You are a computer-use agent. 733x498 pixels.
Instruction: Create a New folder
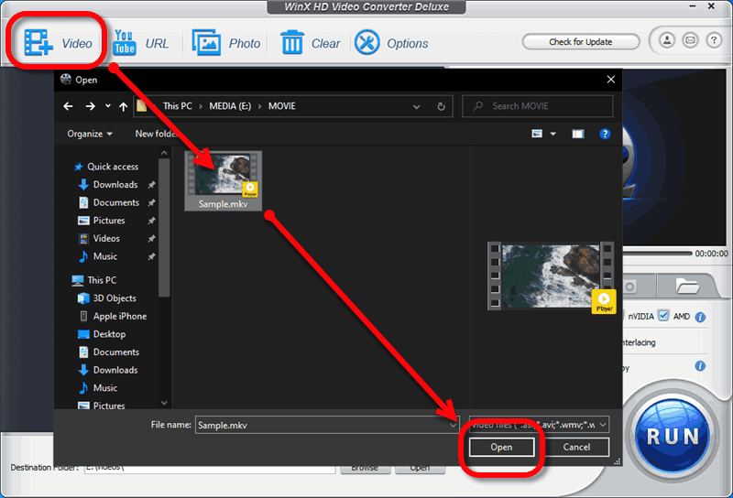coord(157,134)
